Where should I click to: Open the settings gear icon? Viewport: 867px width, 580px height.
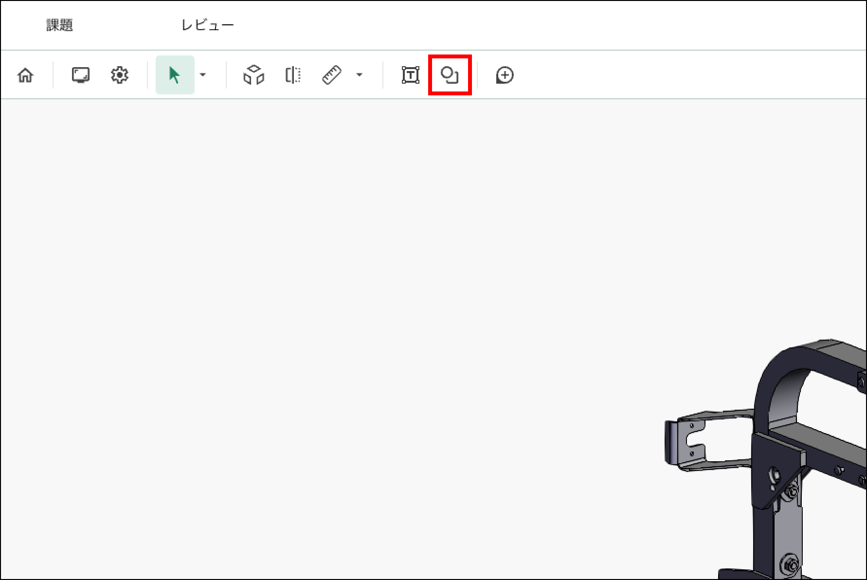pos(119,75)
